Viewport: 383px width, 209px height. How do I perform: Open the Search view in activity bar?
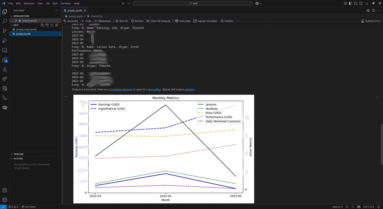click(x=5, y=21)
